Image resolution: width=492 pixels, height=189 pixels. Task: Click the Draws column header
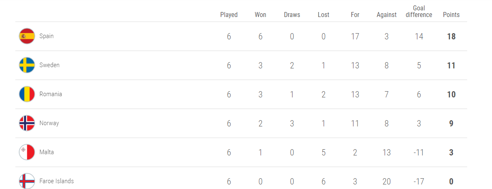click(x=292, y=15)
